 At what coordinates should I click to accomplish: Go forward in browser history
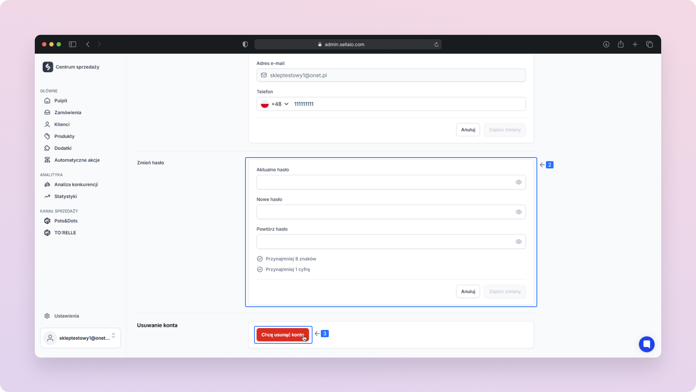click(99, 44)
